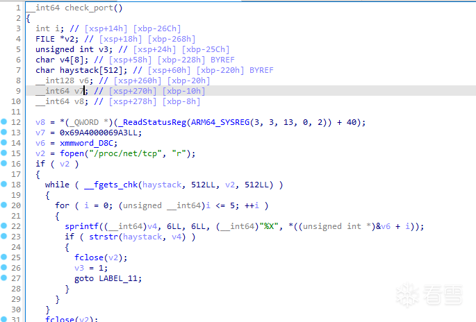Select the BYREF comment on line 6
Image resolution: width=476 pixels, height=322 pixels.
pyautogui.click(x=222, y=60)
